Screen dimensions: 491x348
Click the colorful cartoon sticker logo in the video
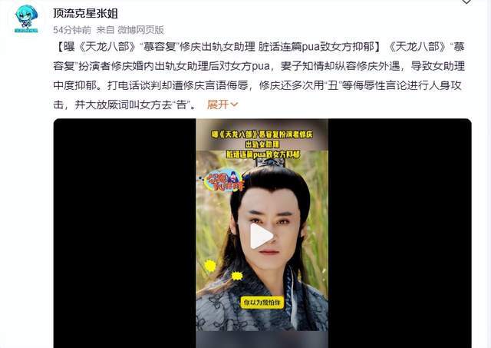click(x=222, y=181)
